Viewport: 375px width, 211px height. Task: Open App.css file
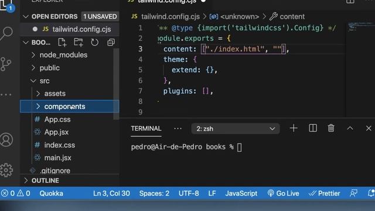(57, 120)
